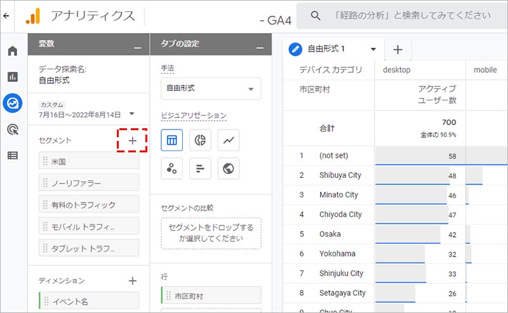
Task: Add a new segment with plus icon
Action: pyautogui.click(x=132, y=140)
